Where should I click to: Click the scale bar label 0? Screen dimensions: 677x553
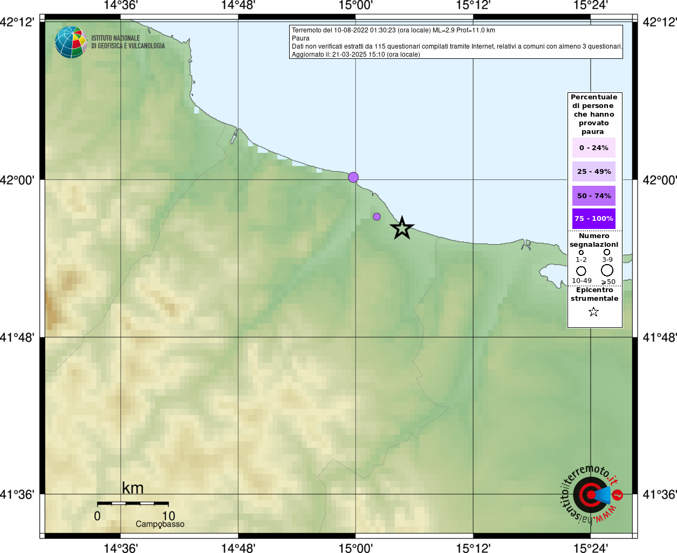97,516
